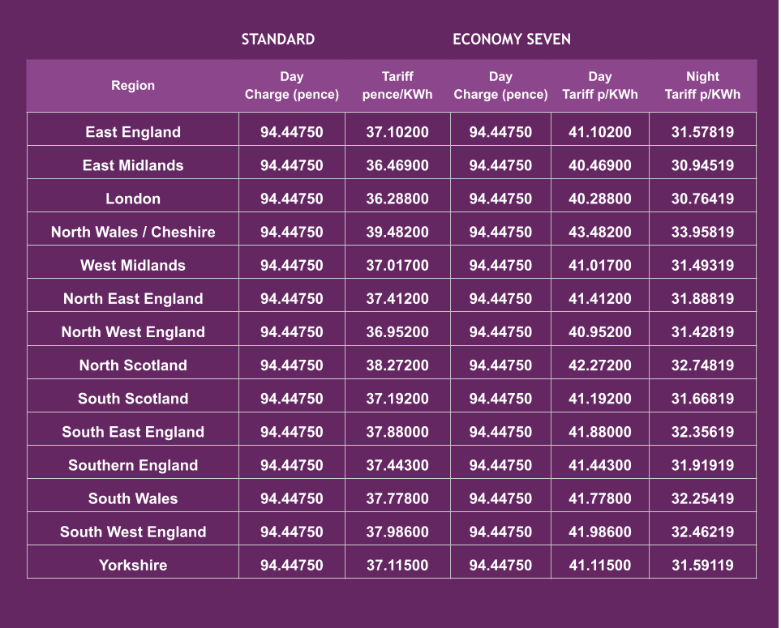Click London's standard tariff value 36.28800
This screenshot has height=628, width=781.
tap(397, 199)
